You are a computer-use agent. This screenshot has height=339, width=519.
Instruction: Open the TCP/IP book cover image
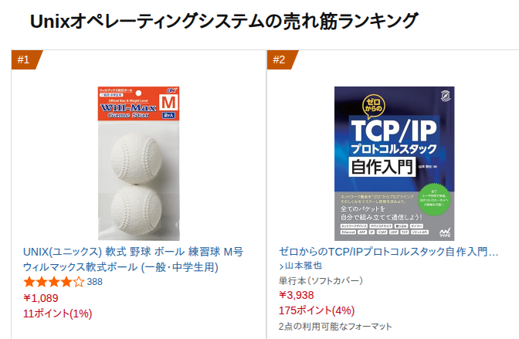click(394, 163)
